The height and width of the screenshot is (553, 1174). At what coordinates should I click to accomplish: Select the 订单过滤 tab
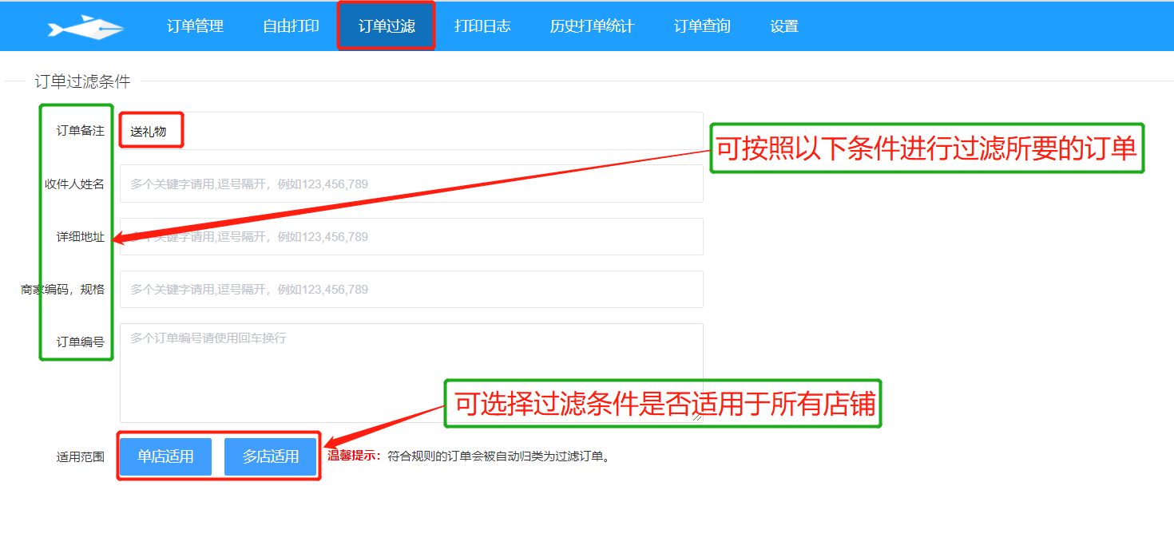(x=387, y=26)
